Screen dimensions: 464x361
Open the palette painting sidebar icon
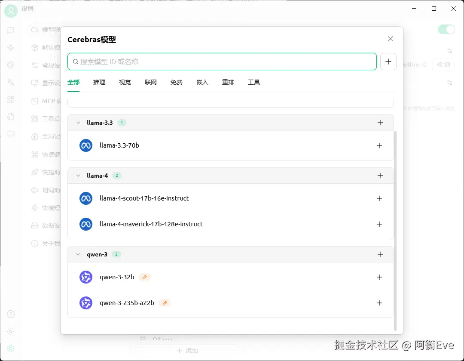[11, 65]
